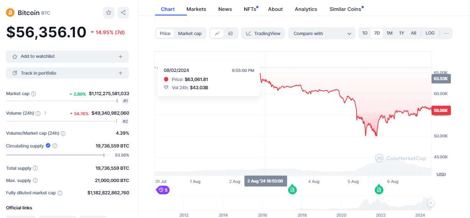The width and height of the screenshot is (470, 218).
Task: Click the market cap value $1,112,275,581,033
Action: (109, 94)
